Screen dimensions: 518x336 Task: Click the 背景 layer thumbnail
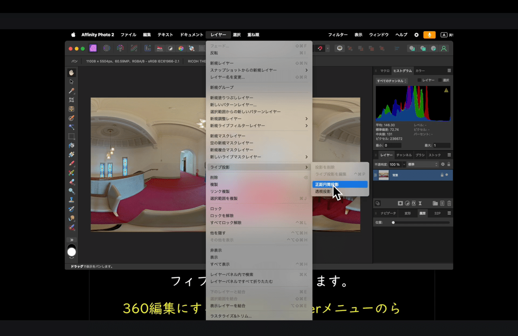384,175
